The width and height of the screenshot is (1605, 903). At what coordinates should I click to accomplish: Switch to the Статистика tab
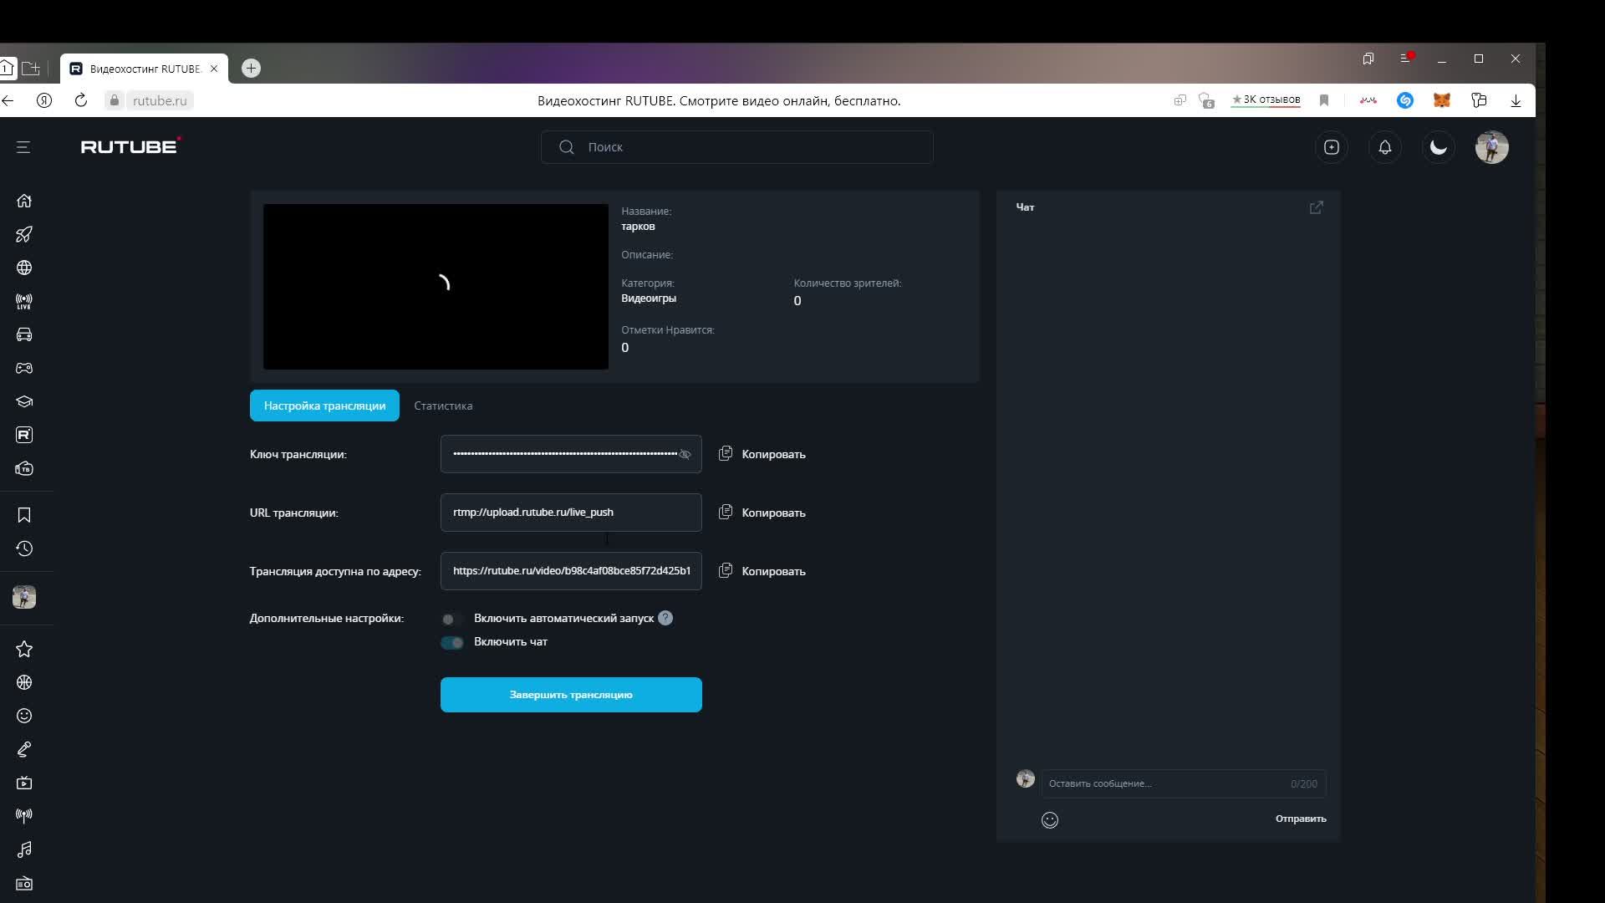click(x=443, y=406)
